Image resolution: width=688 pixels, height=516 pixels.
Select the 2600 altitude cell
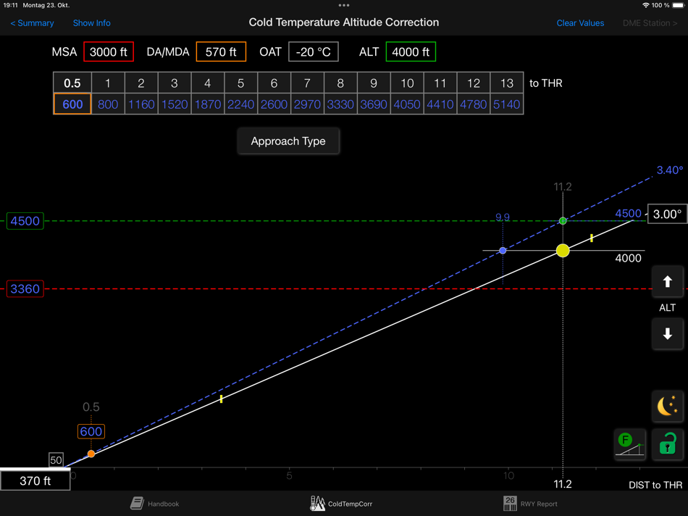(x=274, y=104)
